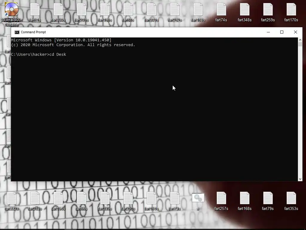Image resolution: width=306 pixels, height=230 pixels.
Task: Select the fart161s file icon
Action: tap(152, 198)
